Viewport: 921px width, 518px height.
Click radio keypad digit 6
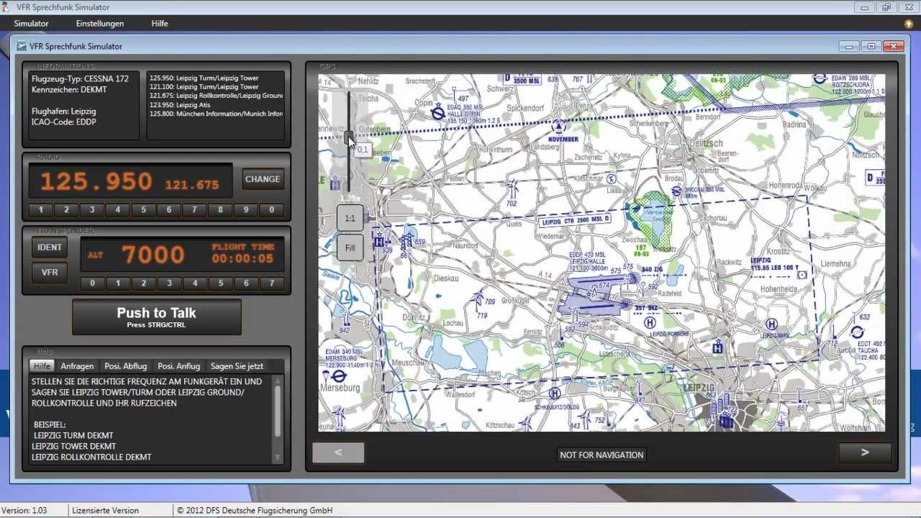pyautogui.click(x=169, y=210)
